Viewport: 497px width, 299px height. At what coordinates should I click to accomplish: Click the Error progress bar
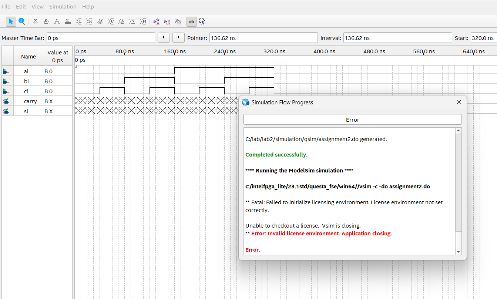(x=352, y=120)
